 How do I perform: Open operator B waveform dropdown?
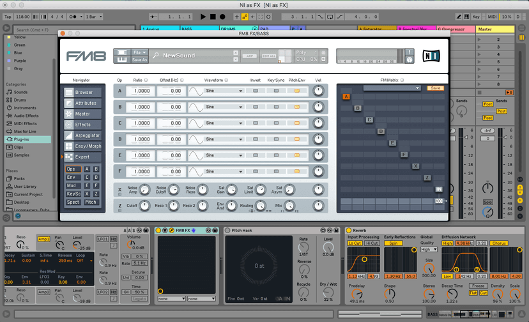click(x=224, y=107)
